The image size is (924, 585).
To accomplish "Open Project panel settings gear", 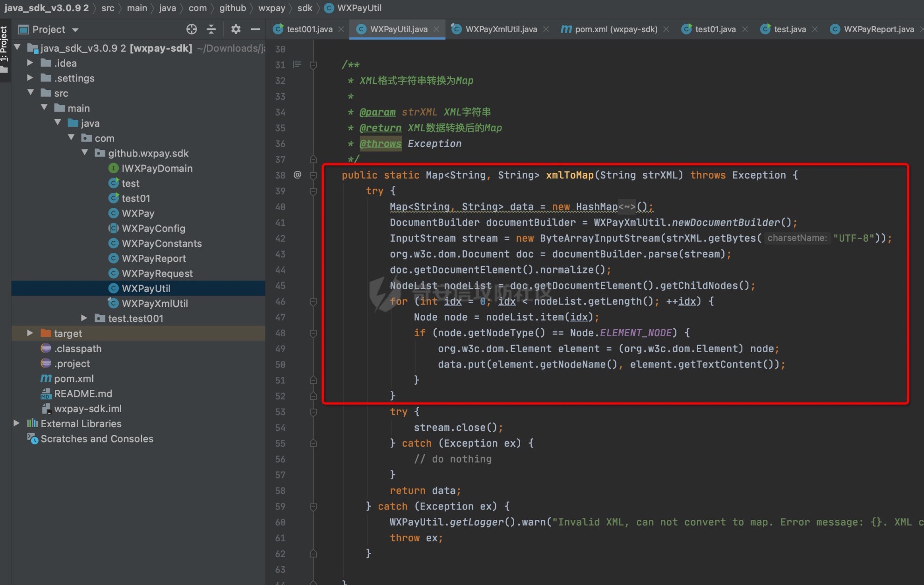I will (x=236, y=29).
